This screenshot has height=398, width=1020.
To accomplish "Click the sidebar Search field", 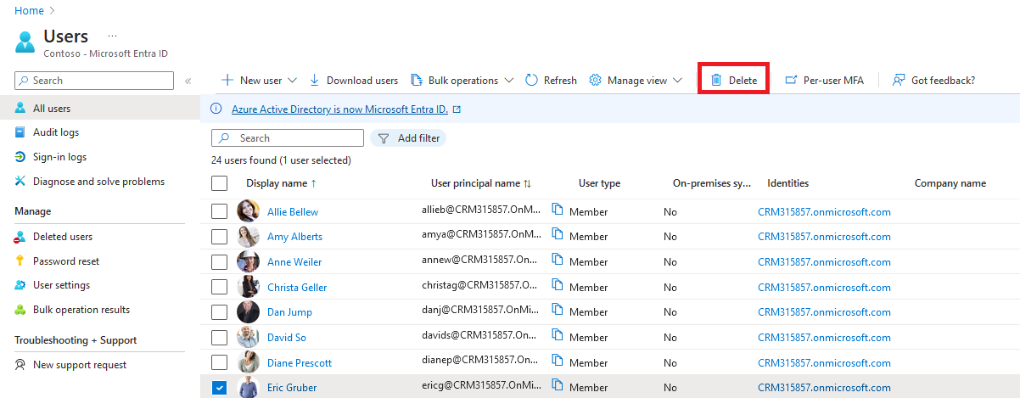I will [x=94, y=81].
